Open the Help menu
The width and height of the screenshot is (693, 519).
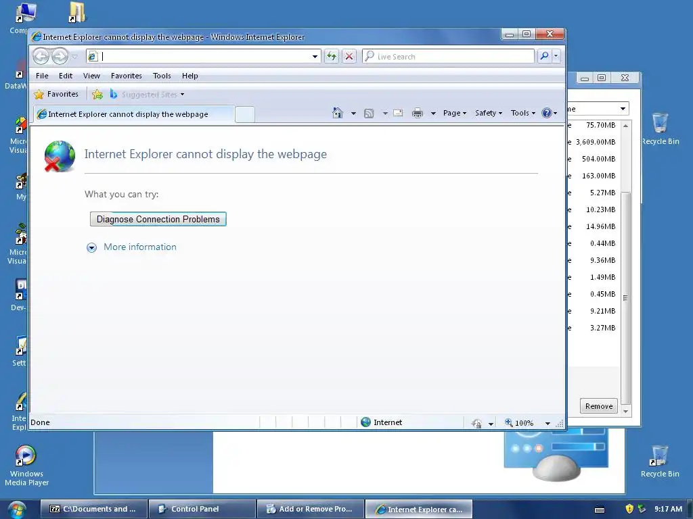[190, 76]
